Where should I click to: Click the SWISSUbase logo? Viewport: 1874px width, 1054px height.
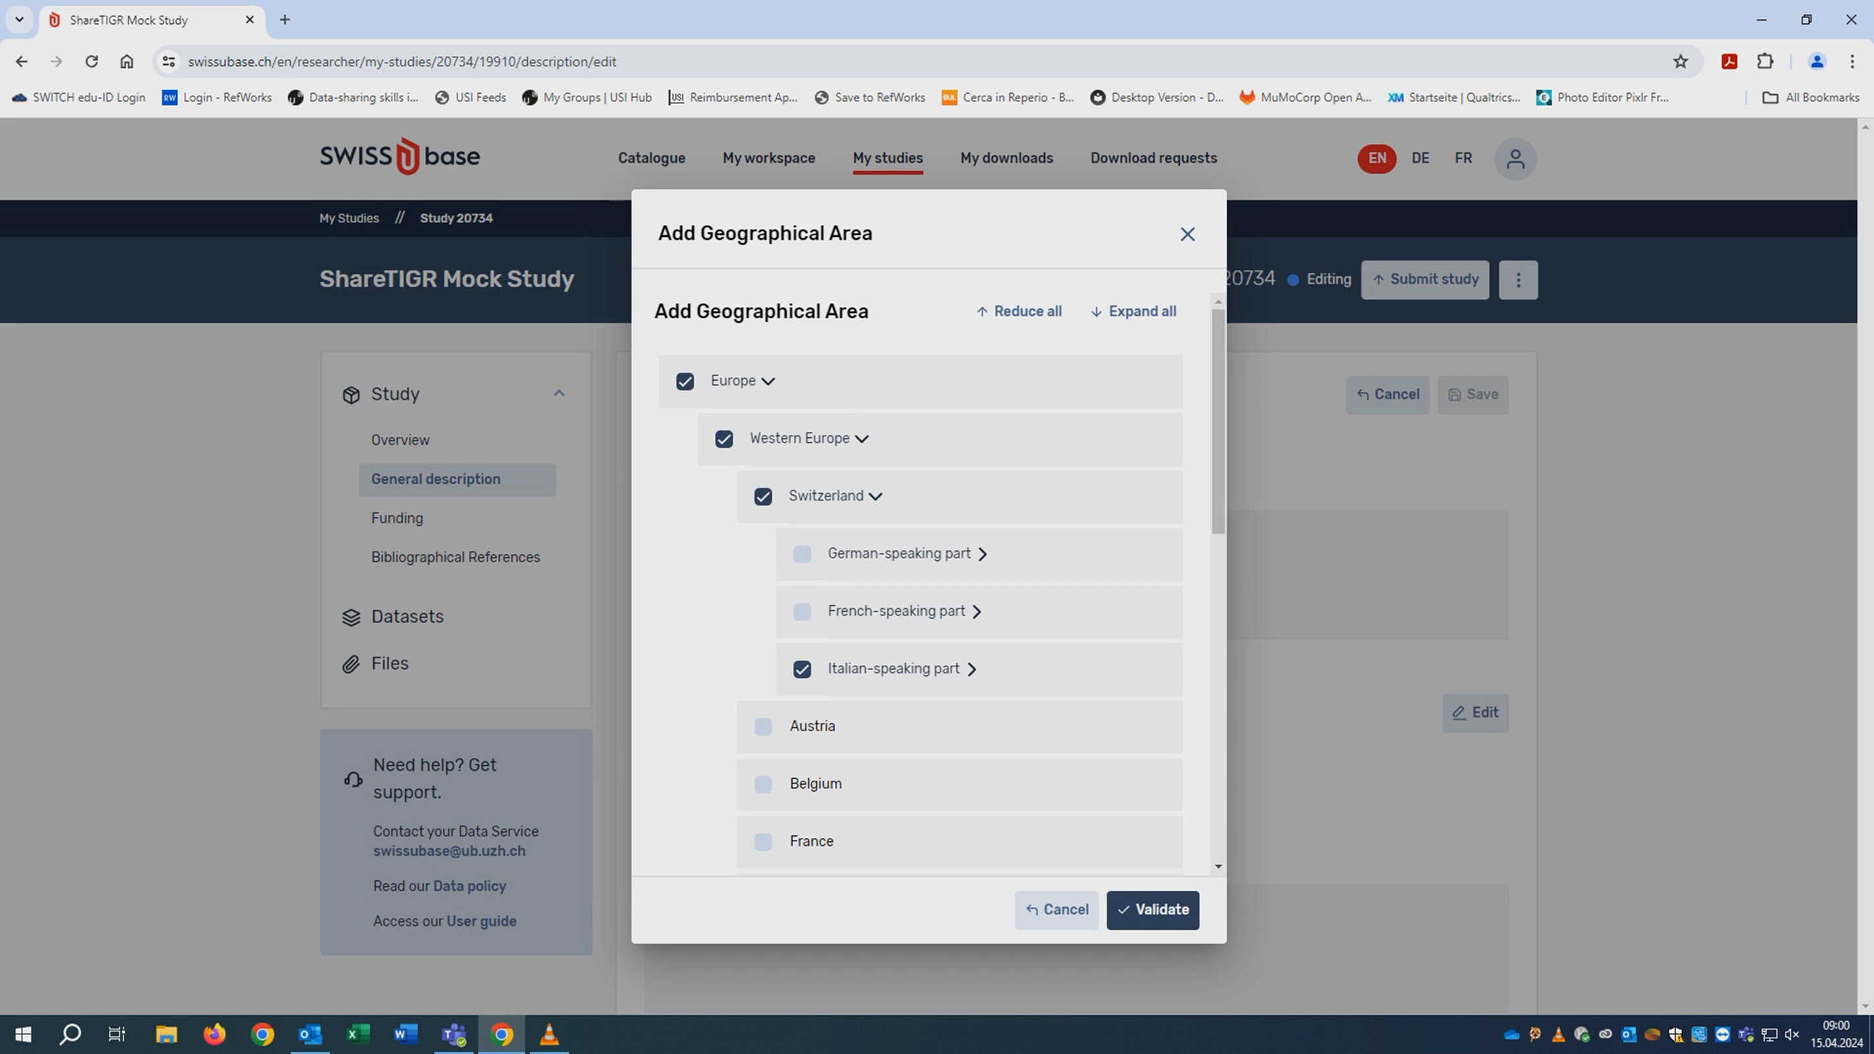click(x=400, y=156)
